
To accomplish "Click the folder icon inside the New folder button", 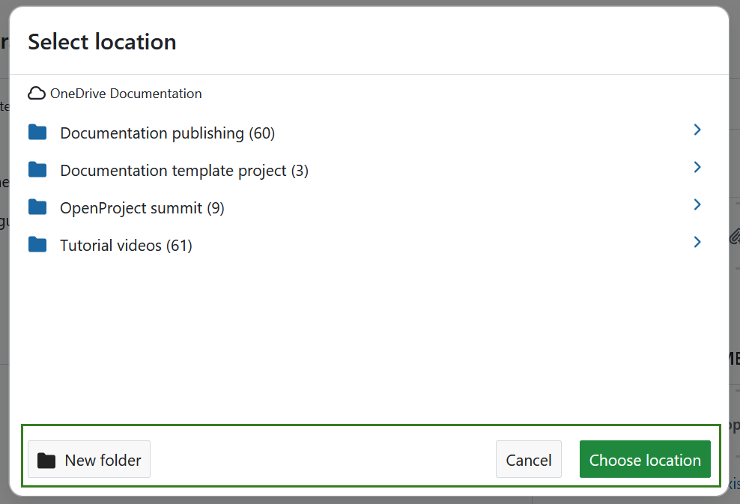I will pos(46,459).
